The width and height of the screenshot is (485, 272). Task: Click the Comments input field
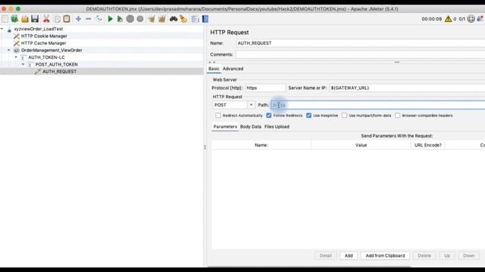361,54
